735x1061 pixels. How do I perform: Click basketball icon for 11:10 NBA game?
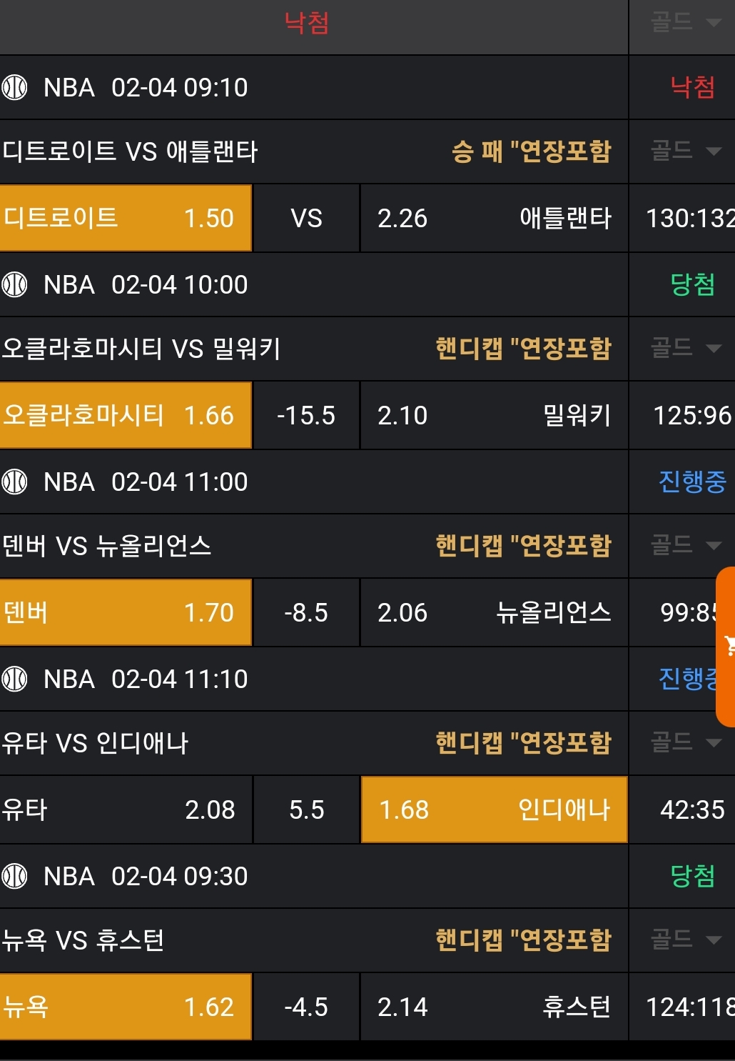[14, 679]
